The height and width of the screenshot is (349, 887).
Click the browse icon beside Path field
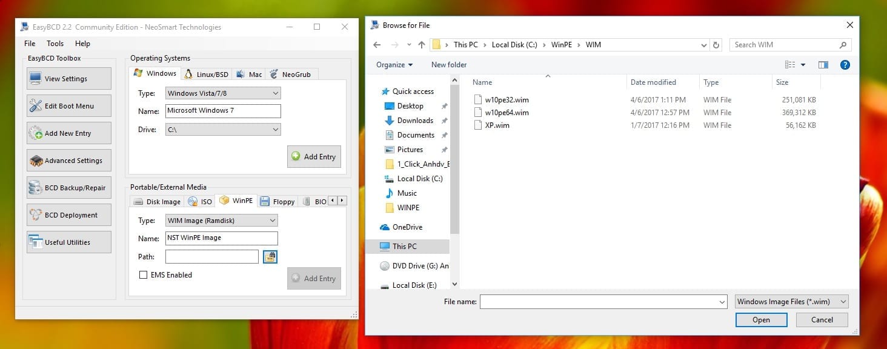pyautogui.click(x=270, y=257)
